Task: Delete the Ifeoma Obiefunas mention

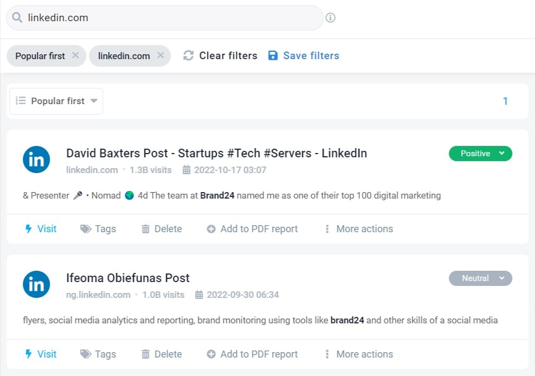Action: (162, 354)
